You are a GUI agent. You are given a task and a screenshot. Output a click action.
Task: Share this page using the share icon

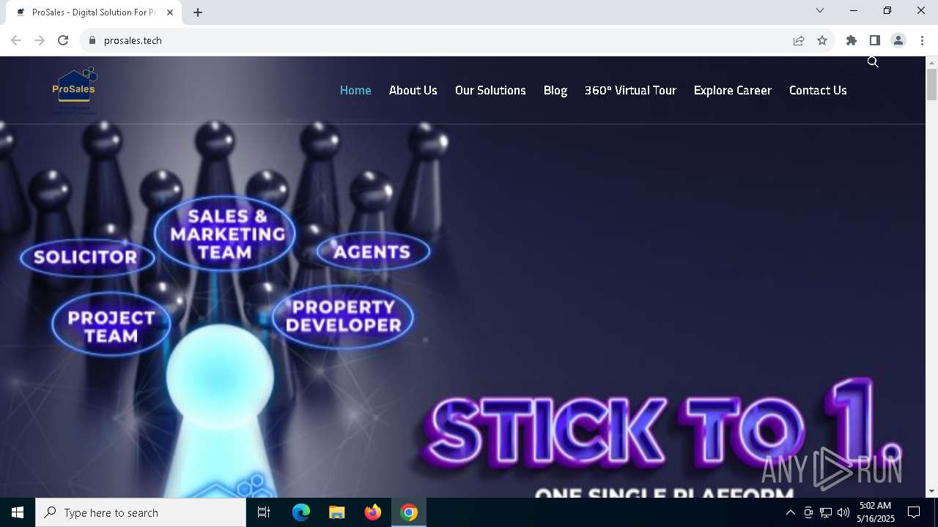[x=799, y=40]
